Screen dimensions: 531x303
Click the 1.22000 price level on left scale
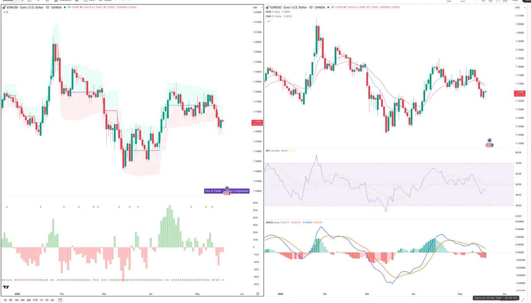point(257,12)
